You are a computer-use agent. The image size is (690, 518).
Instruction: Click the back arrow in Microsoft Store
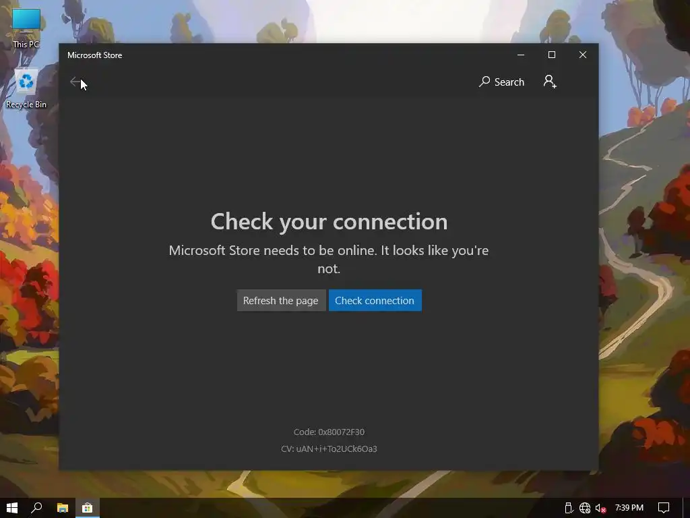pos(75,82)
